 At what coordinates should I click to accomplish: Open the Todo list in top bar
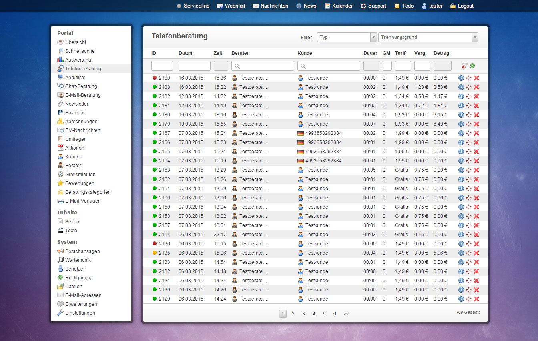click(404, 6)
